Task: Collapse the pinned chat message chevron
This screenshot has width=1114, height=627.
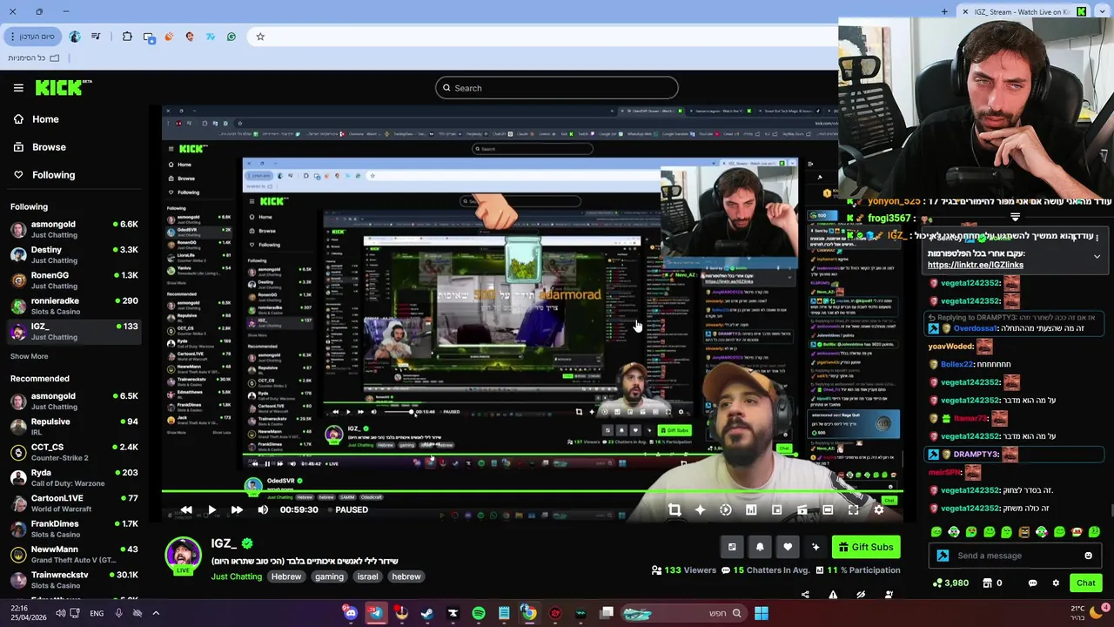Action: 1097,257
